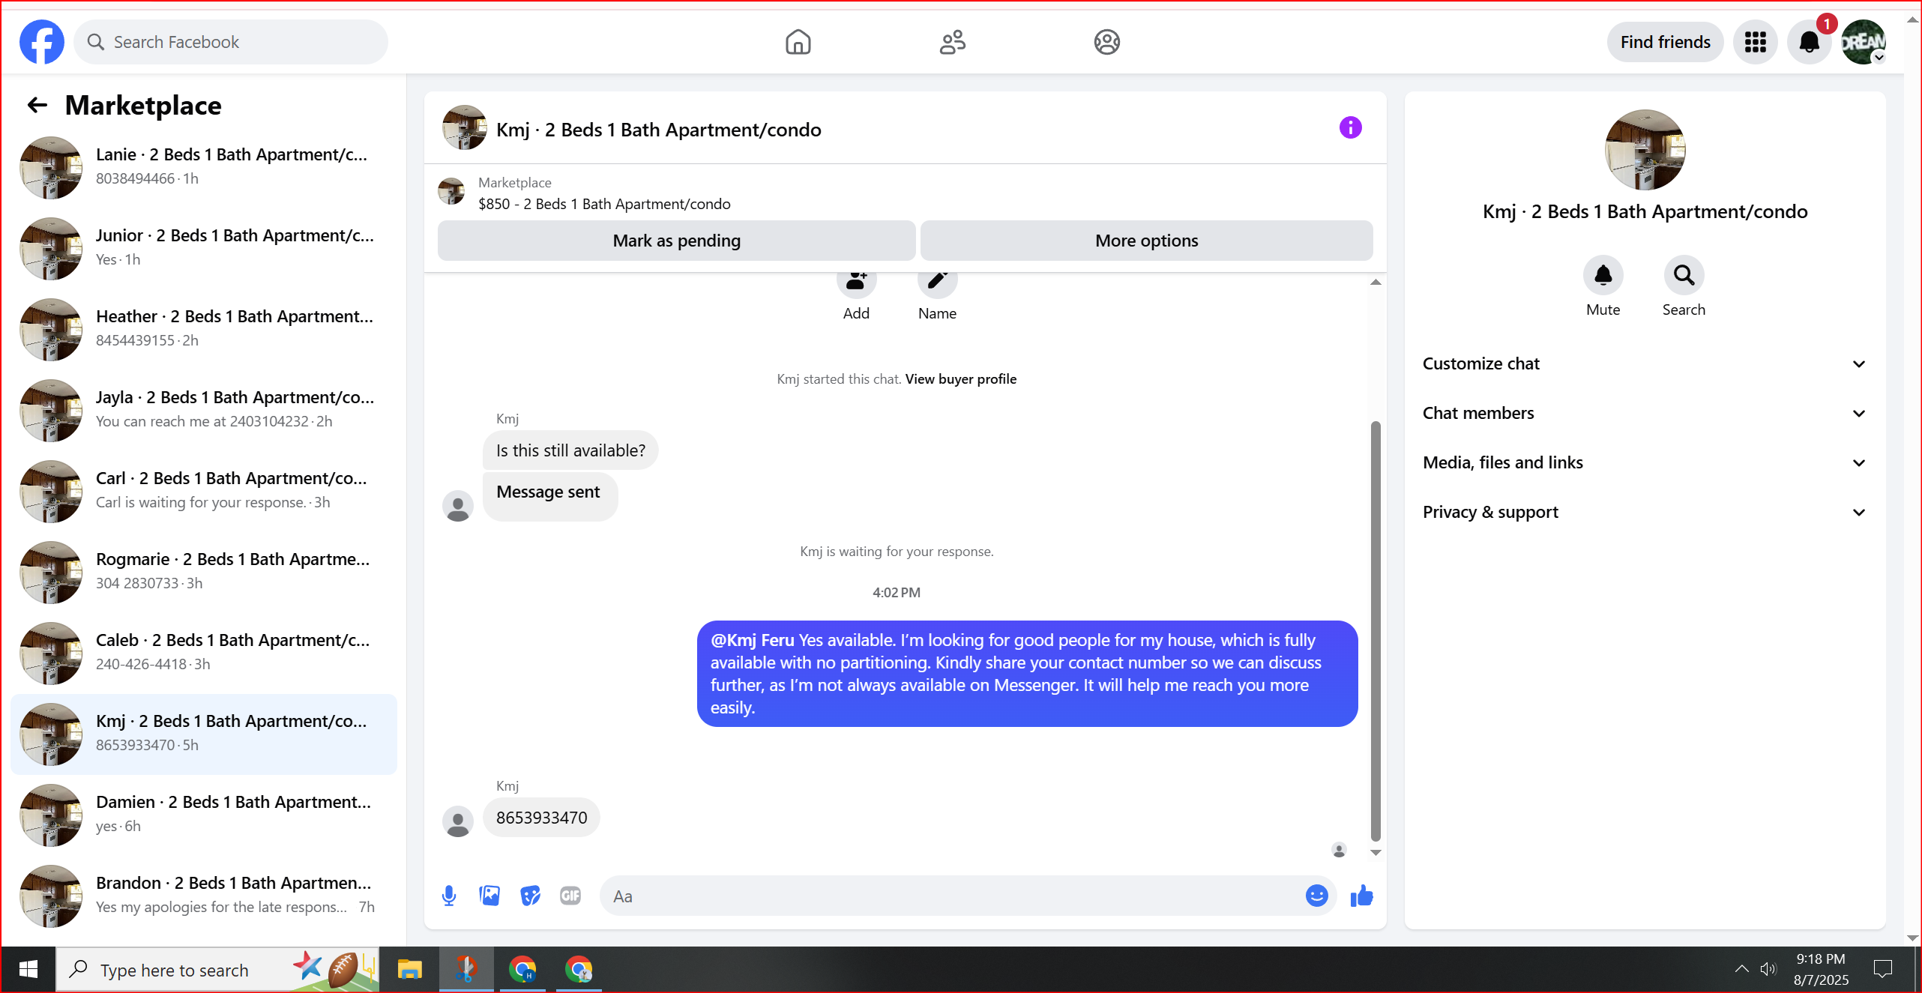Click the Mark as pending button

tap(676, 241)
